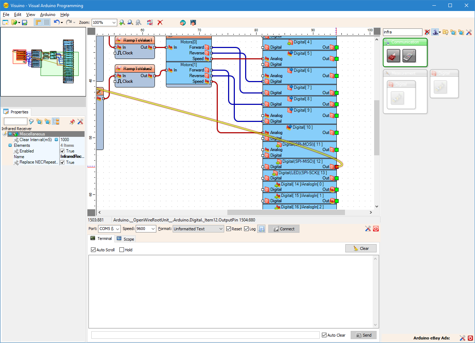Click the collapse all properties icon
This screenshot has width=475, height=343.
48,122
